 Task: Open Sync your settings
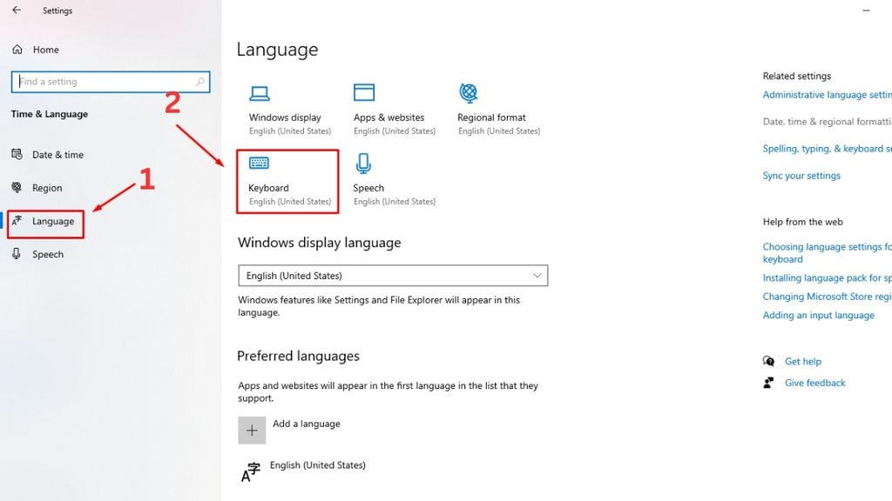(x=801, y=175)
